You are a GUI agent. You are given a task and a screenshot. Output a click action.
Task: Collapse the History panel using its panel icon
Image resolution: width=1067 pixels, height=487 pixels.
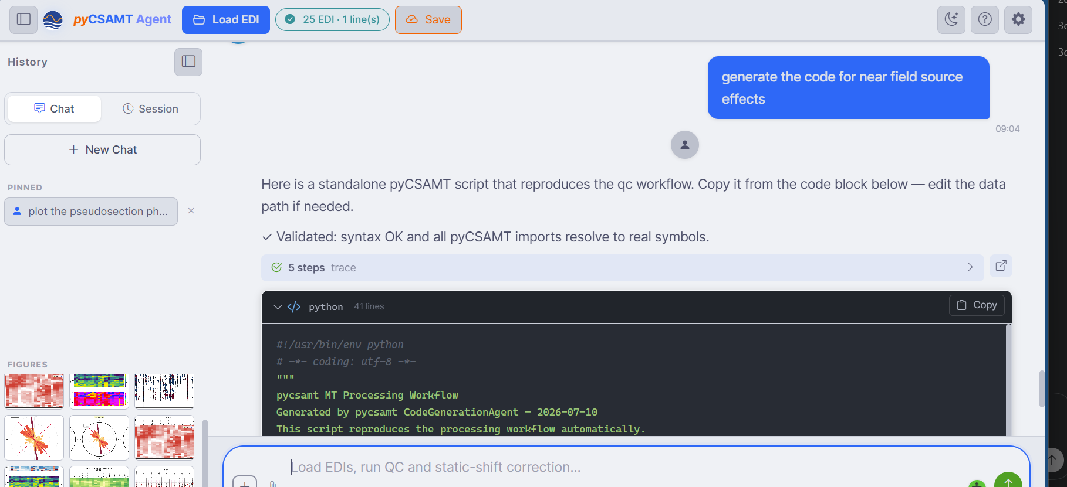188,62
